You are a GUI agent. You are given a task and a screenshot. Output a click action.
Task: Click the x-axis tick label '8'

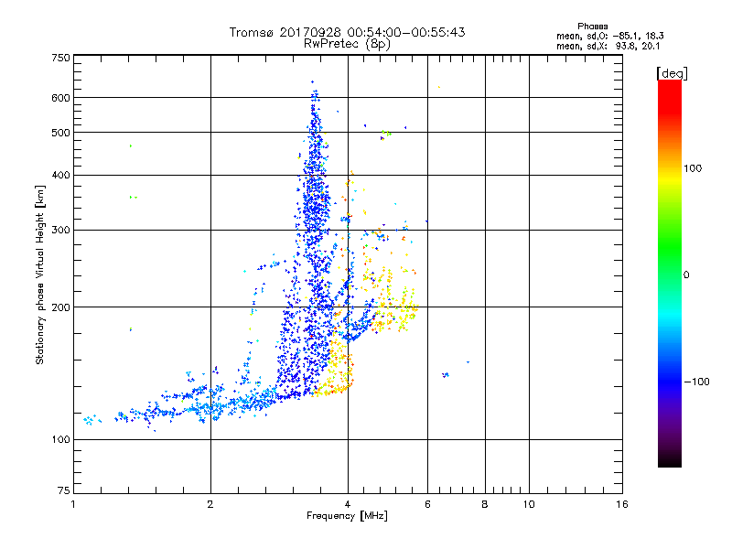coord(485,504)
